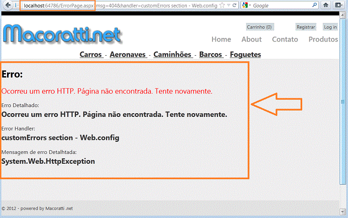The height and width of the screenshot is (218, 348).
Task: Click inside the Google search field
Action: click(283, 5)
